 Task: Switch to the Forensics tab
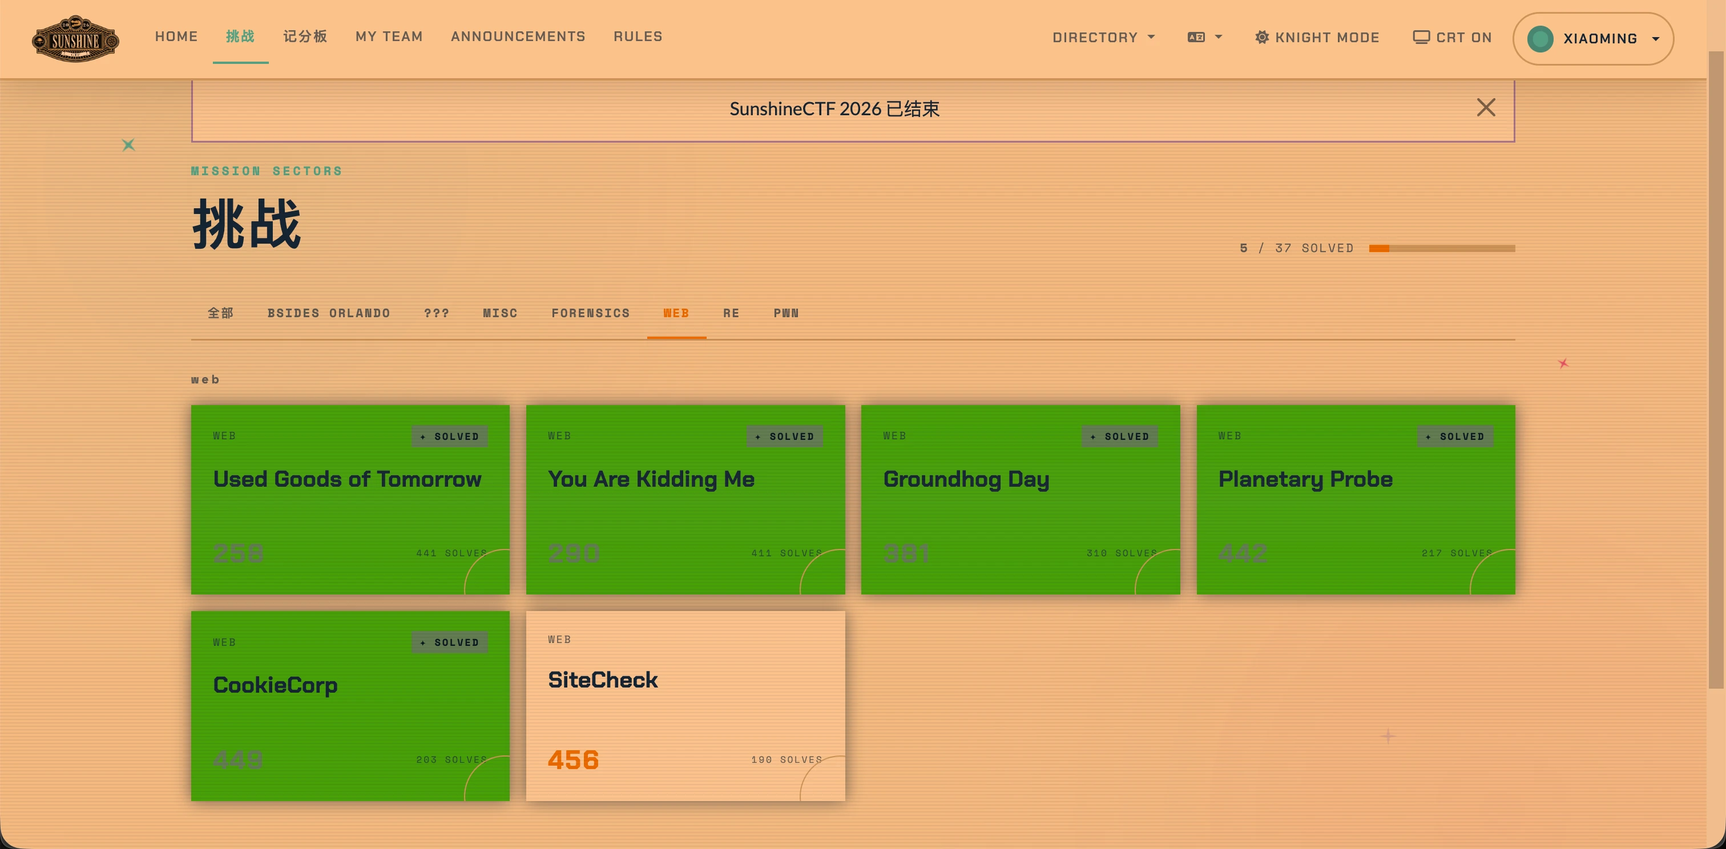coord(590,313)
